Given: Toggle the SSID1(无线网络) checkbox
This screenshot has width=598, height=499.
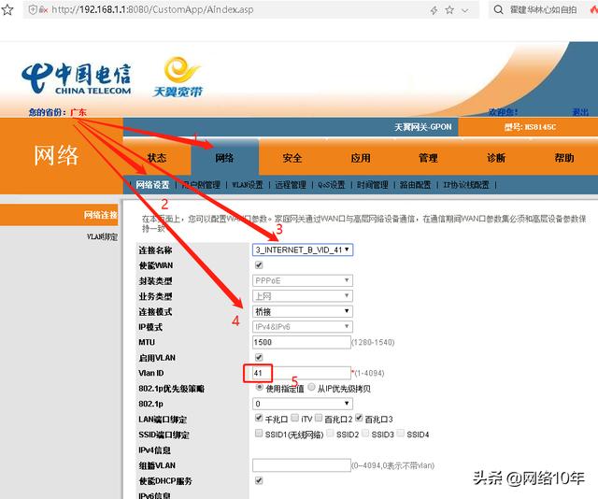Looking at the screenshot, I should [259, 433].
